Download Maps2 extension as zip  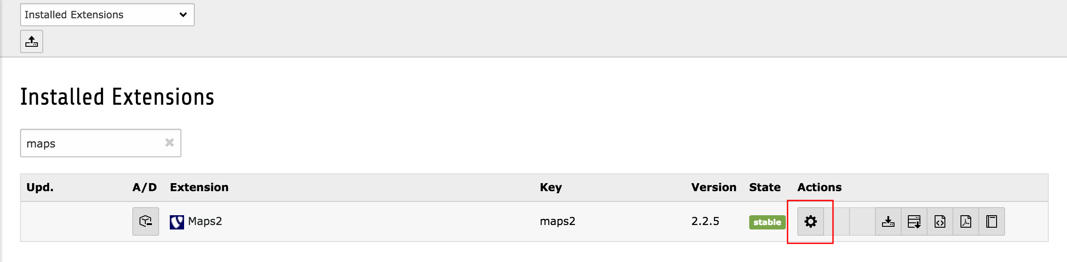tap(888, 221)
